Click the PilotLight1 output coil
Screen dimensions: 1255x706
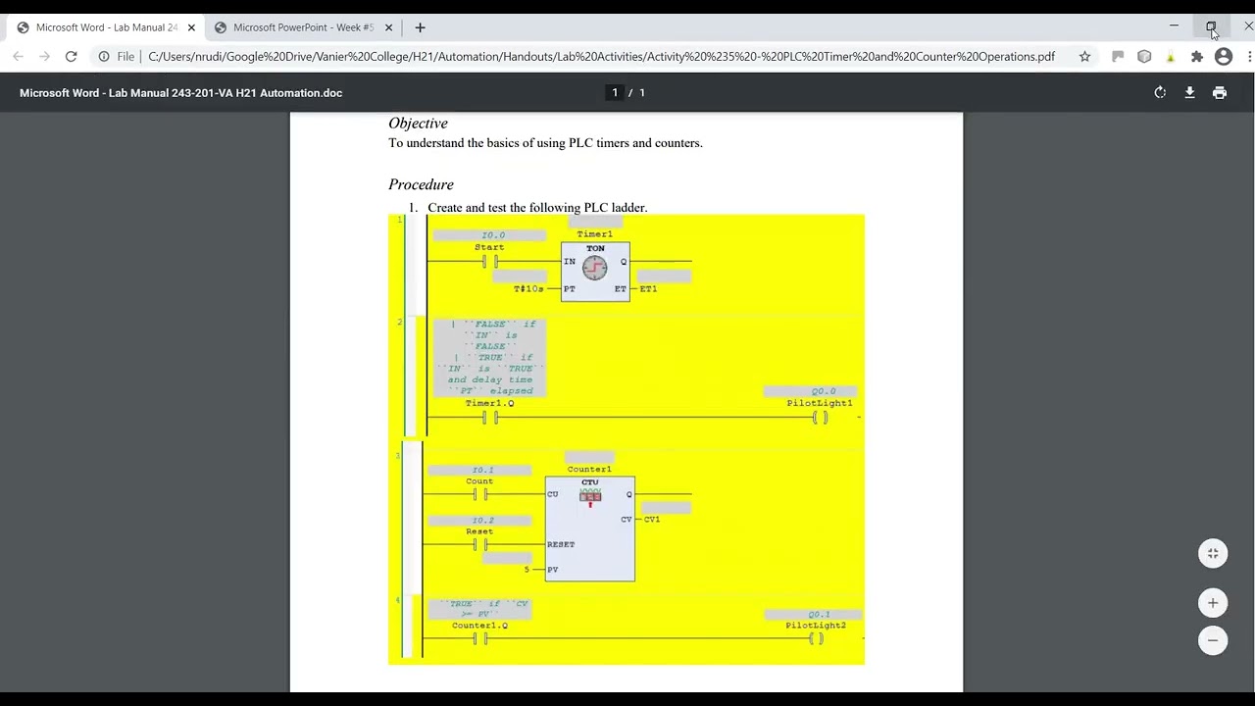(x=821, y=418)
